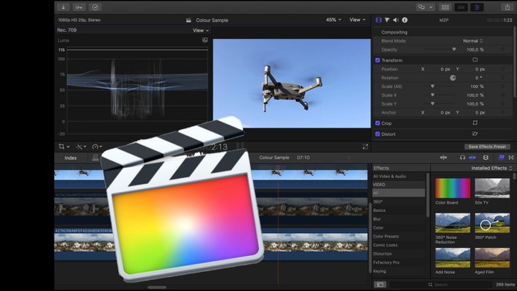
Task: Open the Audio inspector speaker icon
Action: pos(396,20)
